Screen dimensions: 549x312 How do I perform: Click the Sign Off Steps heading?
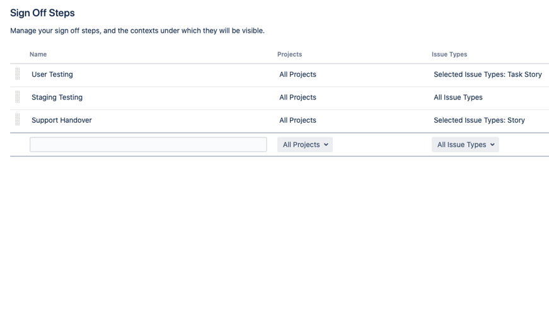tap(42, 13)
